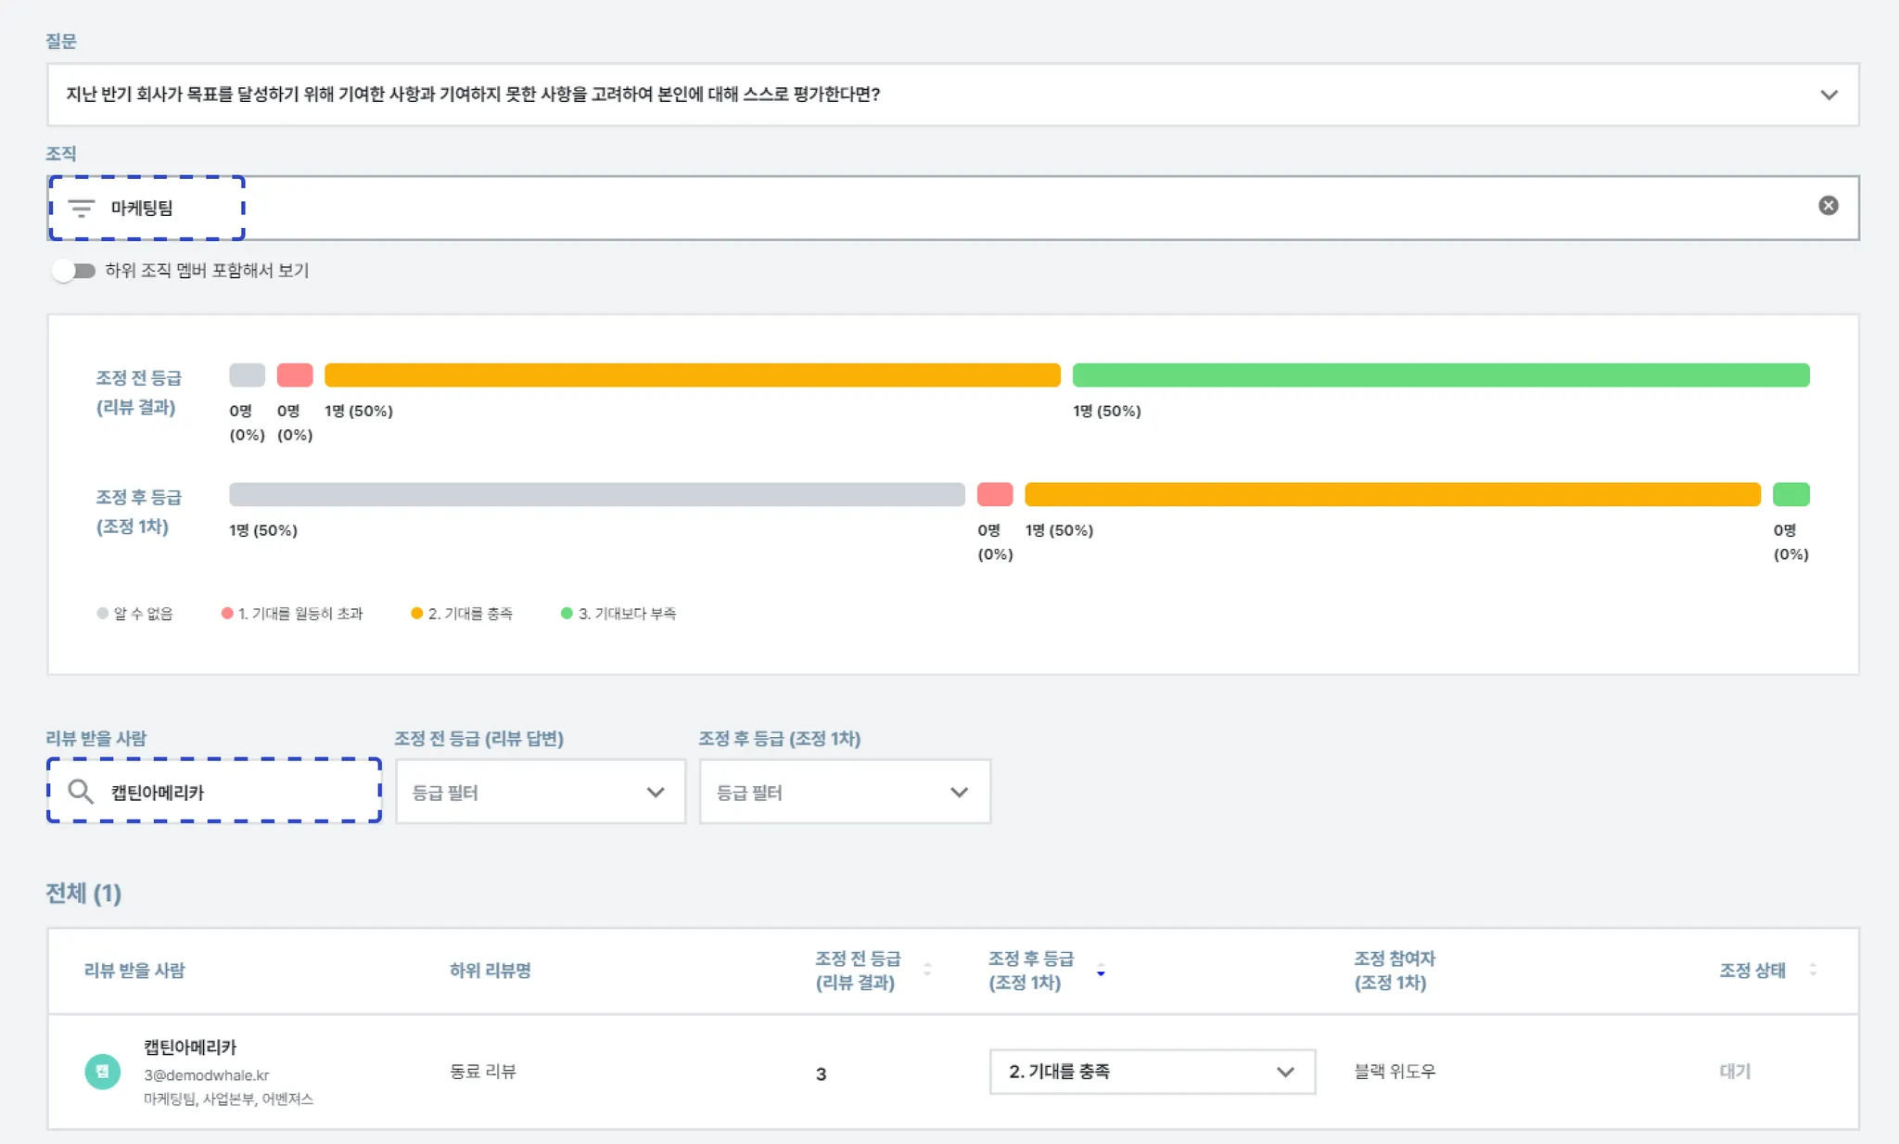Open 조정 전 등급 grade filter dropdown

pyautogui.click(x=540, y=792)
